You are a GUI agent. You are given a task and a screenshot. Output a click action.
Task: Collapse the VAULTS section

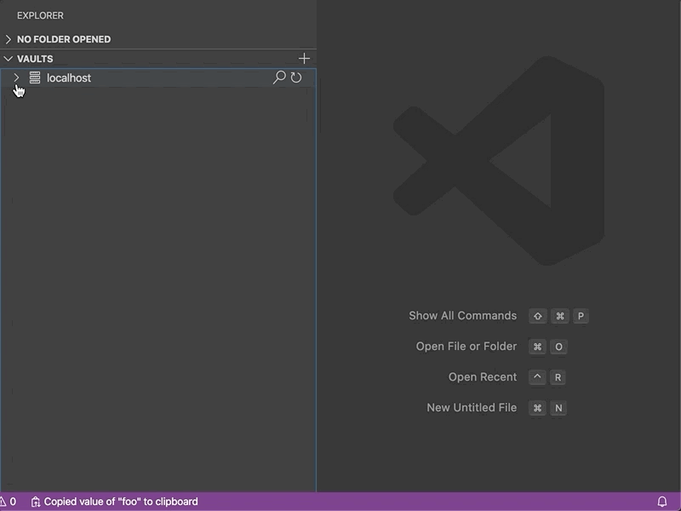(9, 58)
